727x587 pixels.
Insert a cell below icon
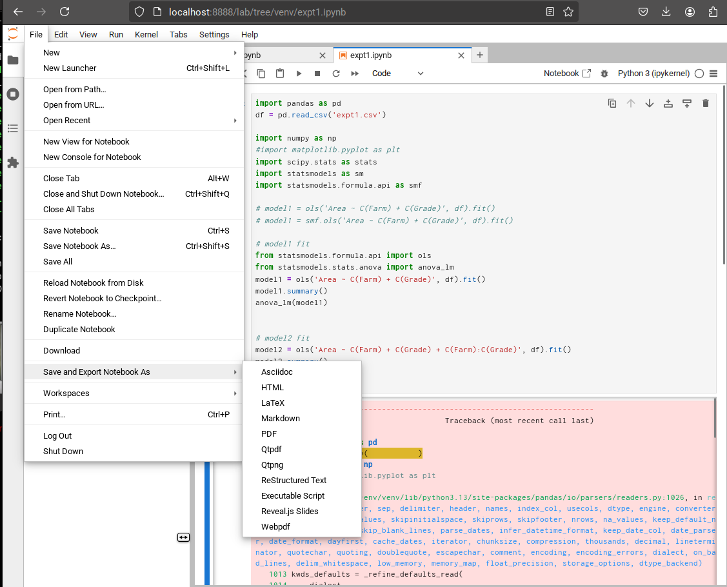pos(687,103)
